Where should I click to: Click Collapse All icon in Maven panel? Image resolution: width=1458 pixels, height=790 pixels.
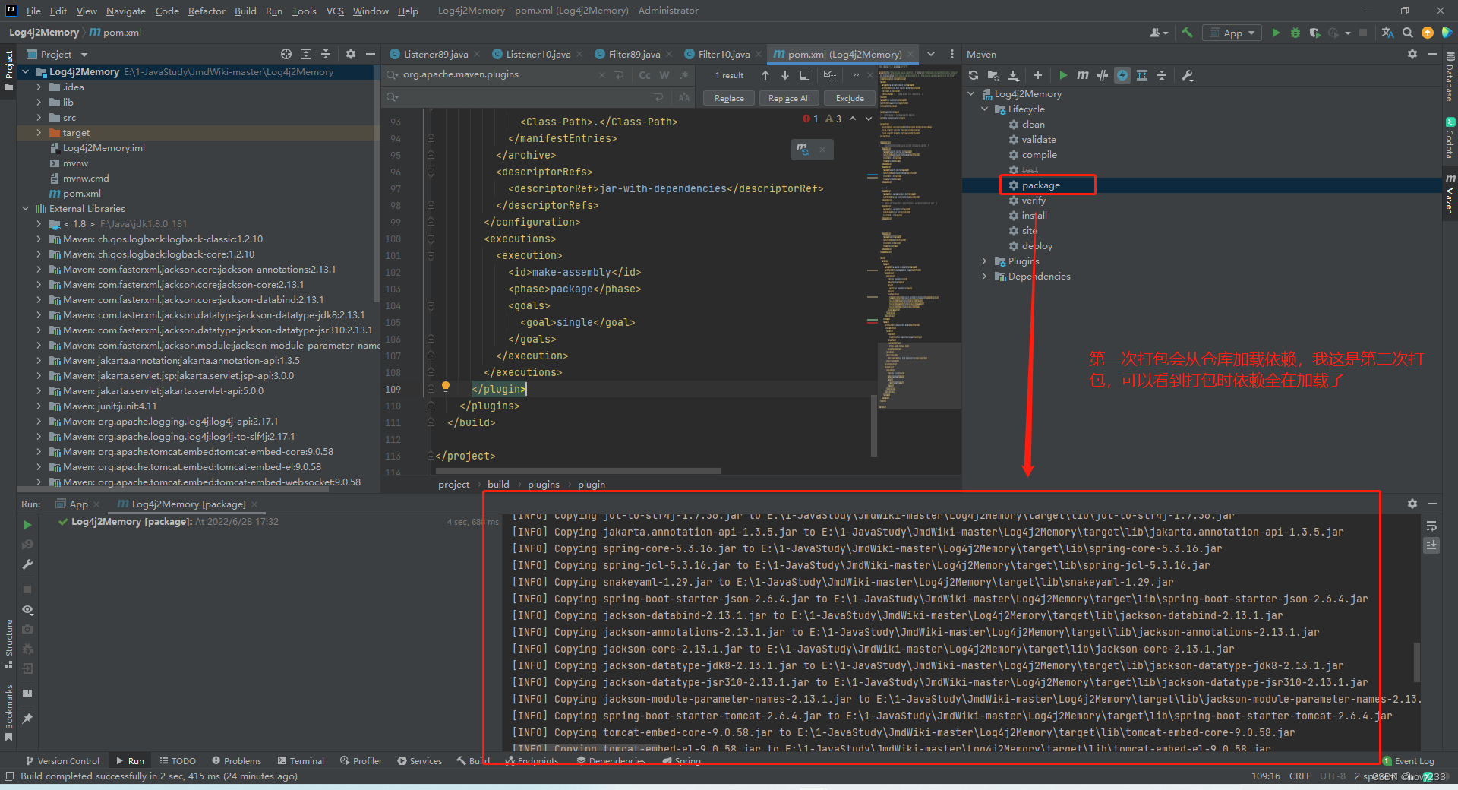[1162, 75]
